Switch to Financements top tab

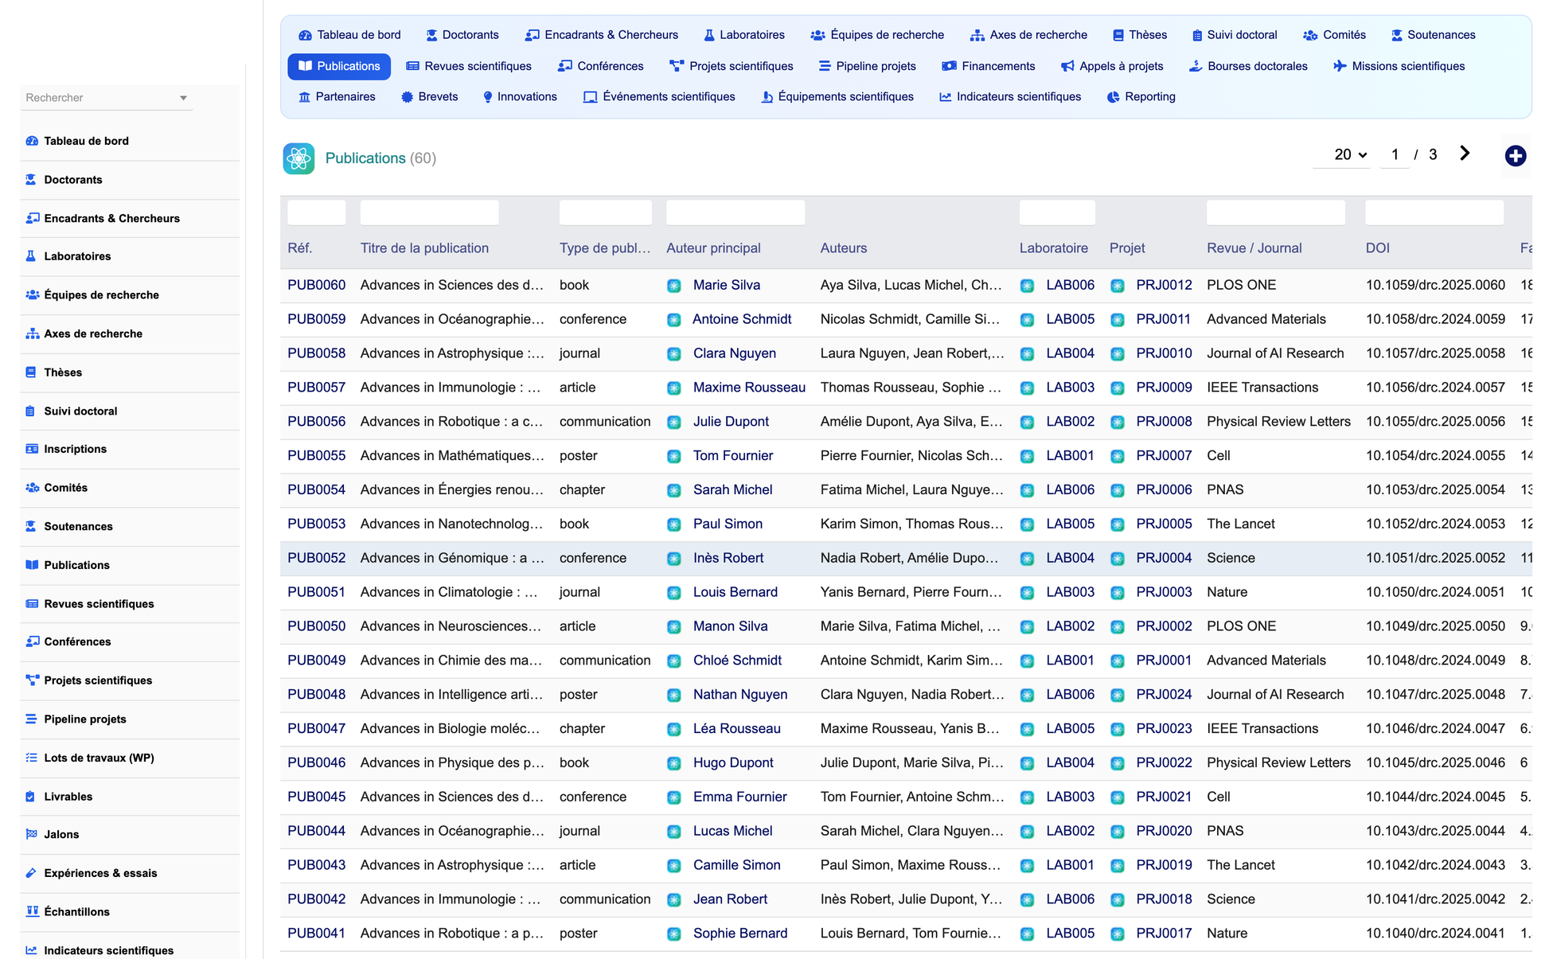coord(989,66)
